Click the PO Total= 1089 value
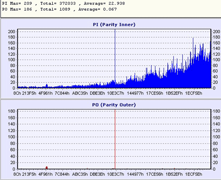The image size is (221, 180). point(55,9)
